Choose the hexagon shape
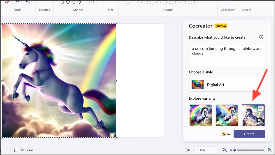 [x=74, y=2]
